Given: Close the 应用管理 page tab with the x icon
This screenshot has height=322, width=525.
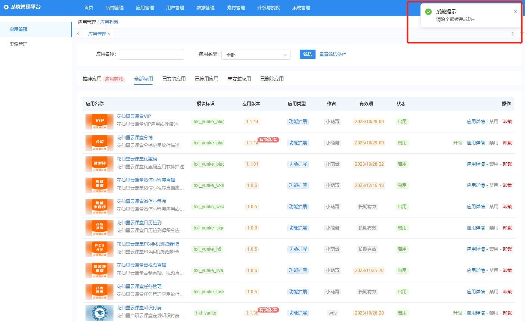Looking at the screenshot, I should click(109, 34).
